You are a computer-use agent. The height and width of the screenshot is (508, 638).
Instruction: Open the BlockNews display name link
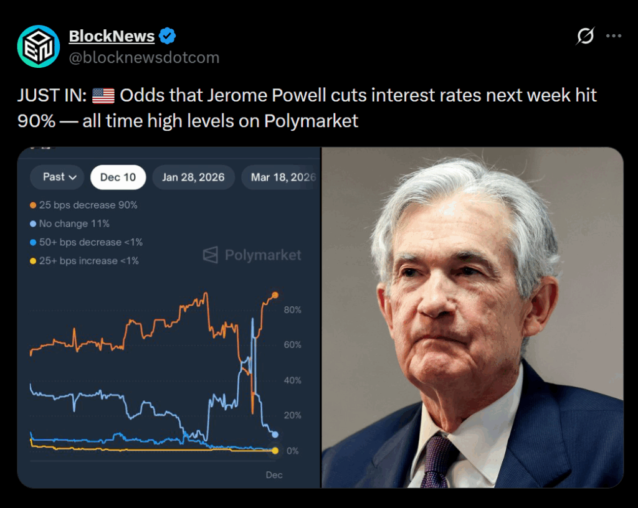click(112, 36)
